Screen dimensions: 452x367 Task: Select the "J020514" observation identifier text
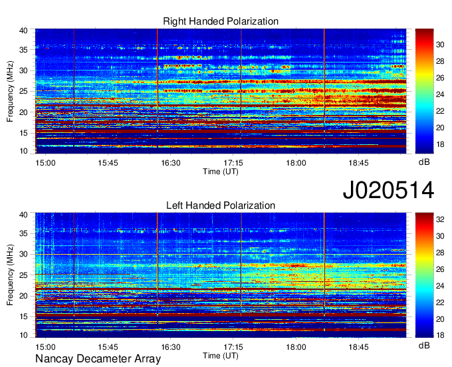click(x=388, y=189)
